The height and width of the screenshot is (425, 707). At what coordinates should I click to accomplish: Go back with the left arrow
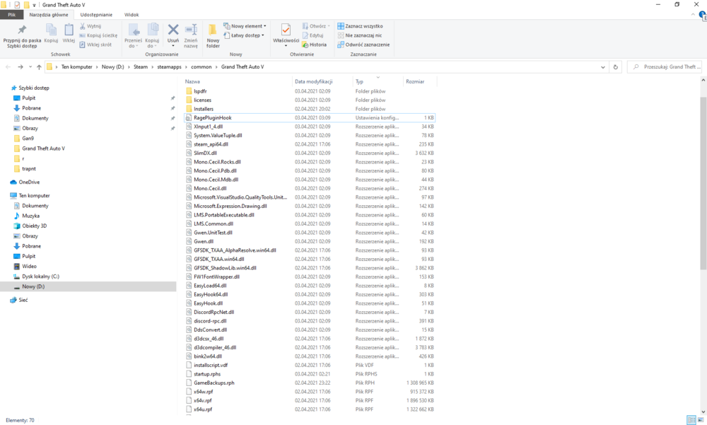pos(8,66)
